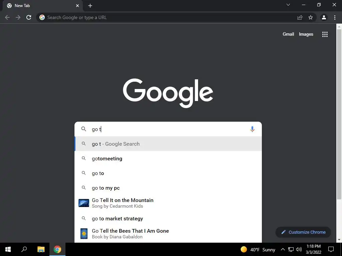
Task: Click the Chrome taskbar icon
Action: click(x=57, y=249)
